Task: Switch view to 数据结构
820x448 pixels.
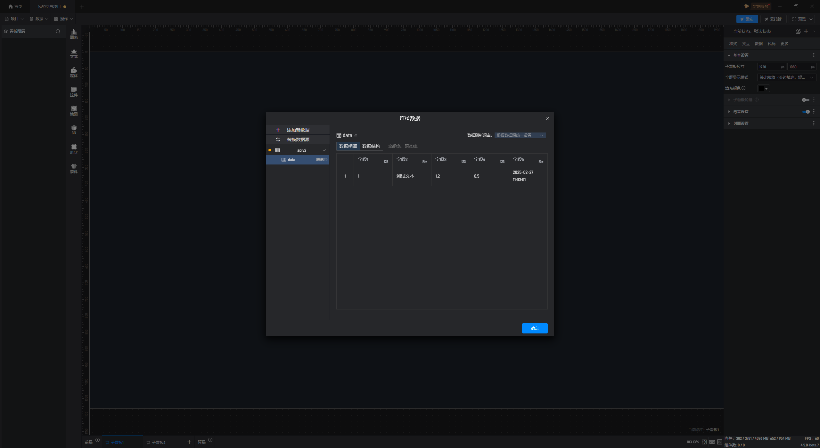Action: pyautogui.click(x=371, y=146)
